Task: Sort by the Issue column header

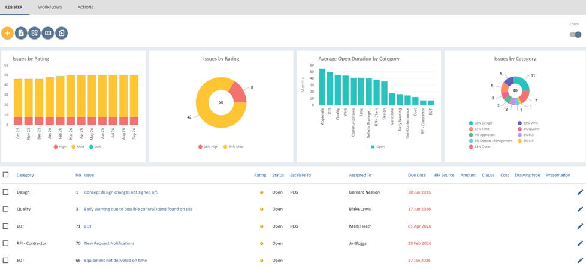Action: (89, 175)
